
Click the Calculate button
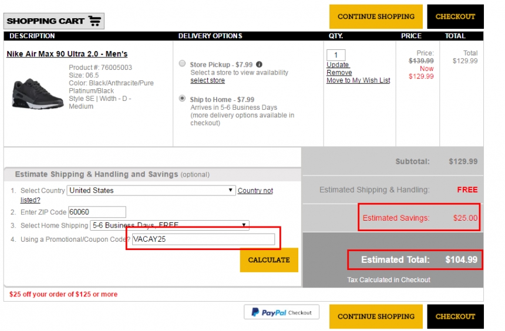pyautogui.click(x=269, y=260)
